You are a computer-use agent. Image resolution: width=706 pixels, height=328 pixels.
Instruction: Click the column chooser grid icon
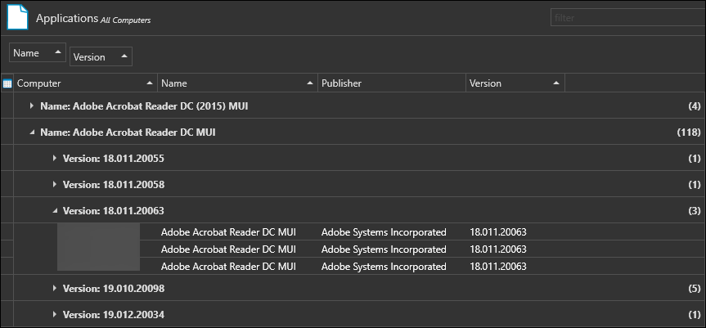coord(7,83)
